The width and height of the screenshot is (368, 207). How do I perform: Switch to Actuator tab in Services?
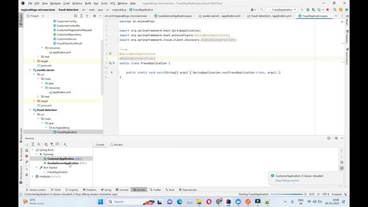(116, 144)
